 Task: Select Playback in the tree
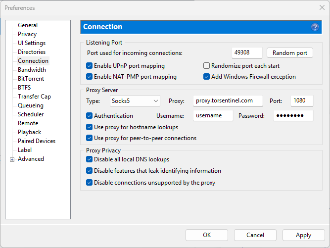(29, 132)
